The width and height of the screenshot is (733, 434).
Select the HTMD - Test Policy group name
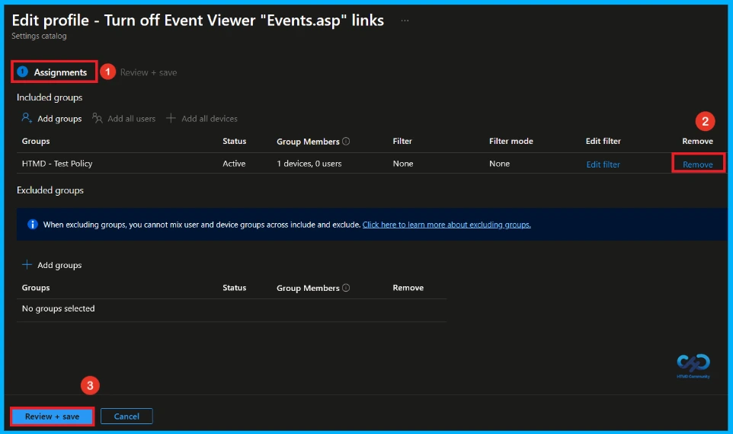click(x=57, y=164)
